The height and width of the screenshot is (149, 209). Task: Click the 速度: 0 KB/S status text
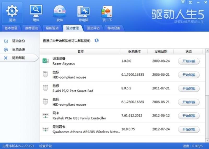click(193, 146)
